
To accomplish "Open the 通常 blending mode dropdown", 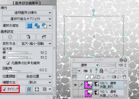I will point(86,65).
